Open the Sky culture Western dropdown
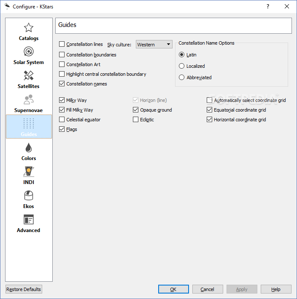 pyautogui.click(x=154, y=44)
